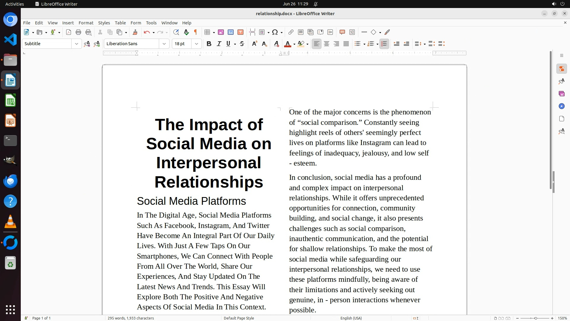Toggle Italic formatting
Viewport: 570px width, 321px height.
point(219,44)
